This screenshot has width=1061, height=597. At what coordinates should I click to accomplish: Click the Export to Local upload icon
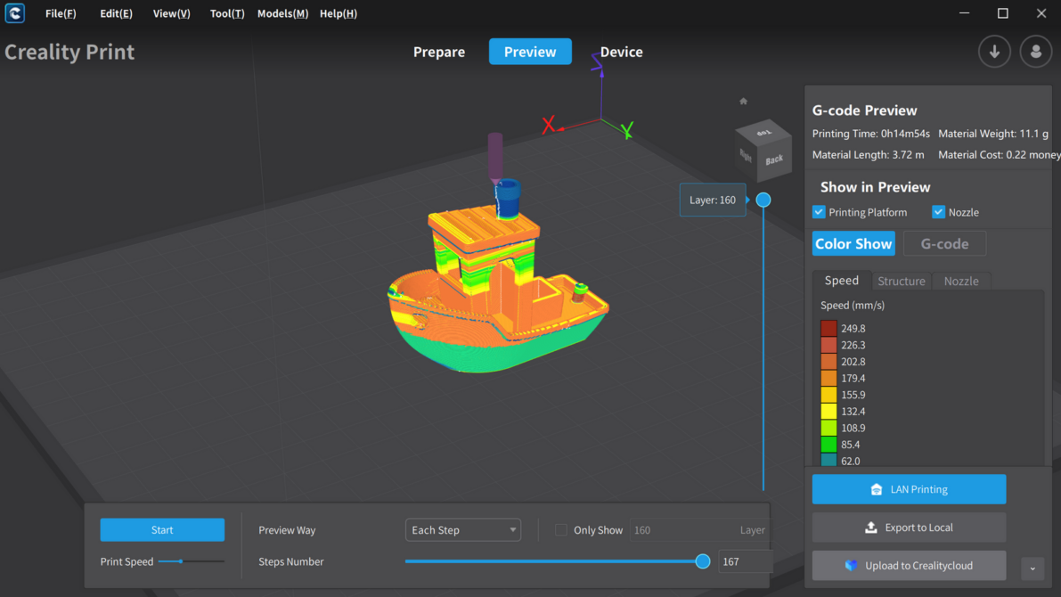(x=871, y=527)
